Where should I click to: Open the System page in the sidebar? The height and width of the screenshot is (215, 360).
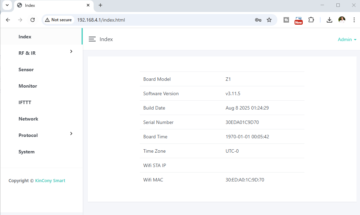(26, 152)
